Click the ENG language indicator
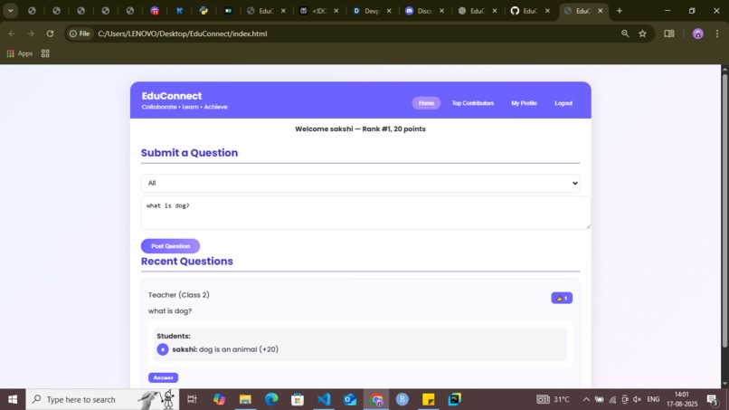 click(653, 399)
